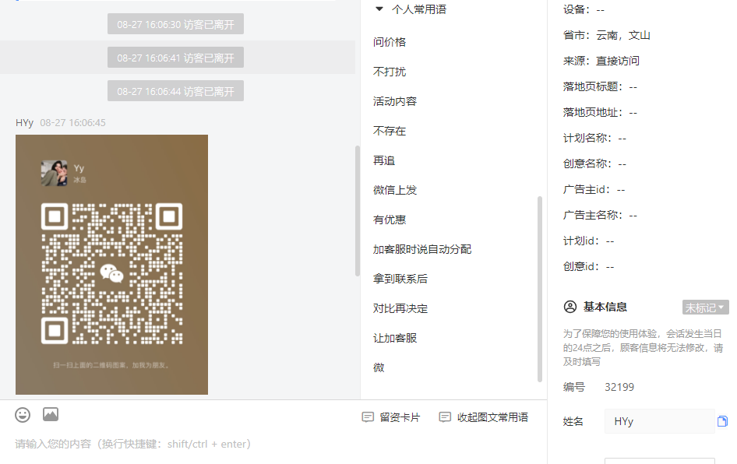
Task: Select the quick phrase 拿到联系后
Action: [400, 279]
